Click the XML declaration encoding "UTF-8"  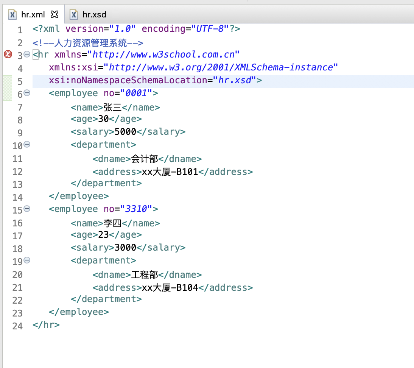pos(210,28)
